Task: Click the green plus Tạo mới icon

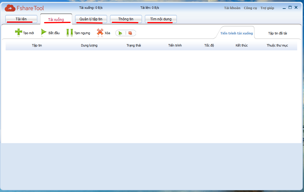Action: point(19,32)
